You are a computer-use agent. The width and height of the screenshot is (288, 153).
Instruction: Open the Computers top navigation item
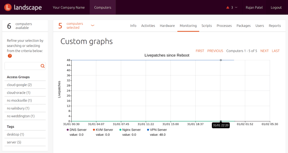(x=103, y=7)
